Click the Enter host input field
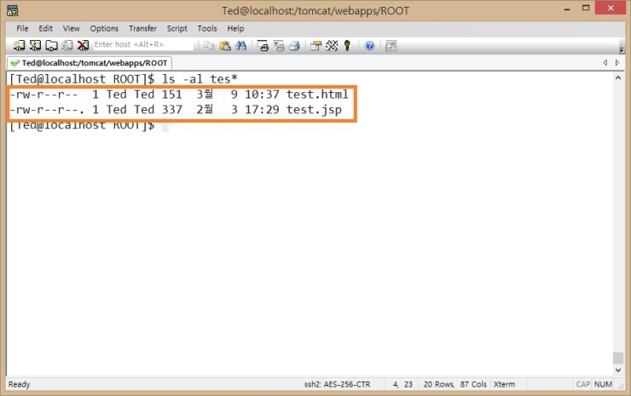This screenshot has height=396, width=631. (142, 45)
